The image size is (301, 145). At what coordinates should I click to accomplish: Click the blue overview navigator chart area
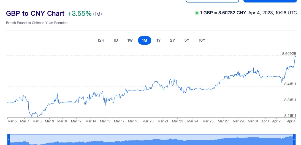tap(151, 141)
